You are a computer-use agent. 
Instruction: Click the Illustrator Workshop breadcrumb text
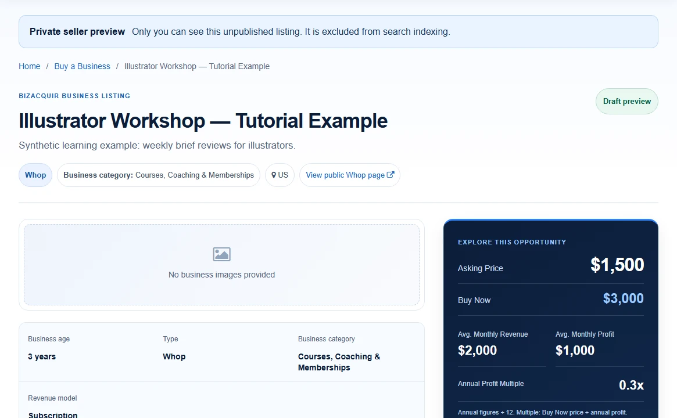pos(197,66)
